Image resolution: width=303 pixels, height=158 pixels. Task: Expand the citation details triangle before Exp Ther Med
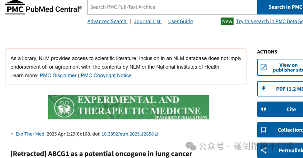12,134
